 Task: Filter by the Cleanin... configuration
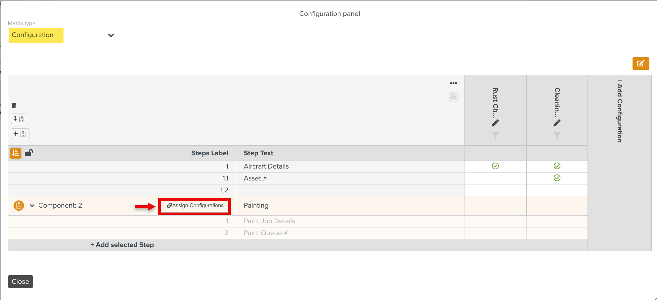tap(557, 135)
